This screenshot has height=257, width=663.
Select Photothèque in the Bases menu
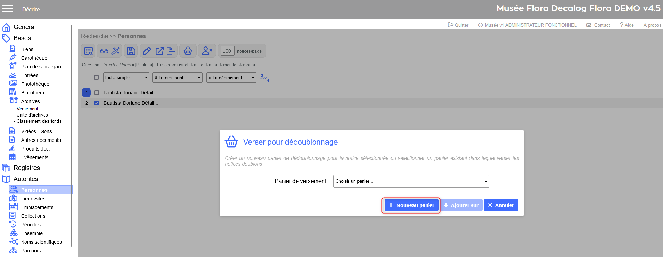click(35, 84)
